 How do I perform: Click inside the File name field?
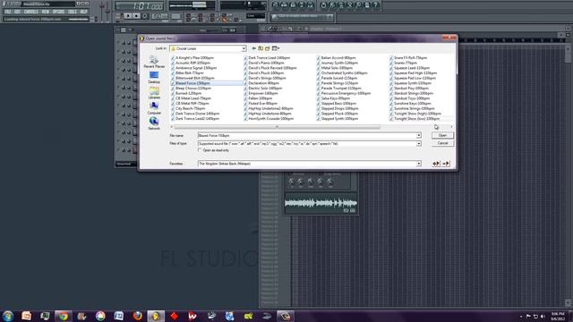tap(307, 135)
